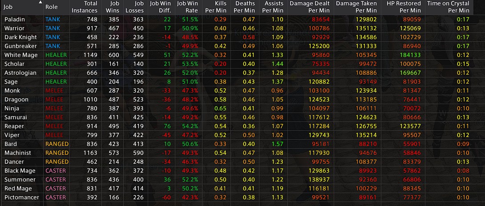
Task: Click Scholar time on crystal 0:15
Action: coord(464,64)
